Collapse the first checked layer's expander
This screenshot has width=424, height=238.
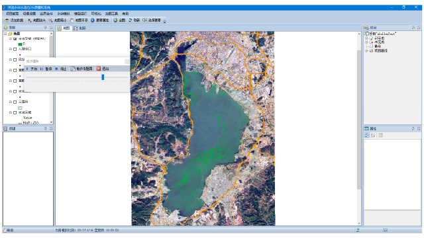point(11,39)
